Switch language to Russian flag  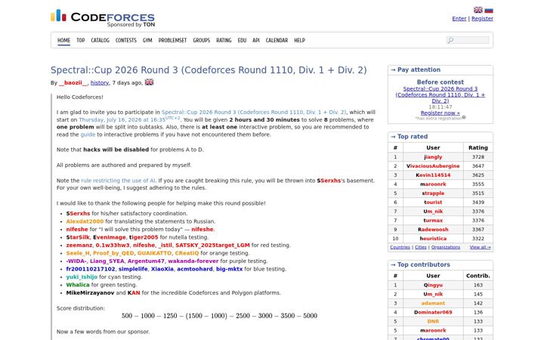tap(489, 10)
